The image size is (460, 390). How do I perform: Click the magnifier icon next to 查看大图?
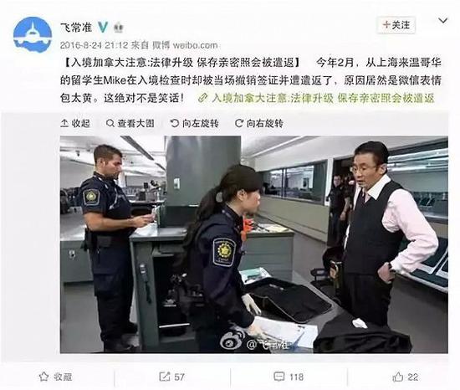coord(110,123)
